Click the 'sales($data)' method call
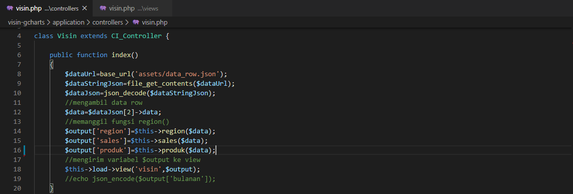Screen dimensions: 573x194 (181, 140)
